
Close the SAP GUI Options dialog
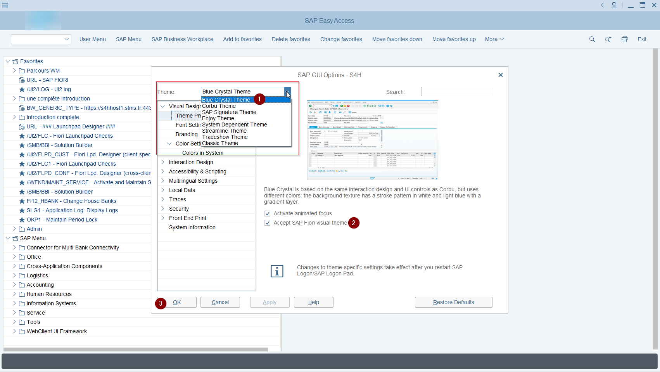501,75
